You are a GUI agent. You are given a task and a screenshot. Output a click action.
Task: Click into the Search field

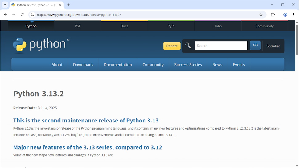tap(221, 46)
